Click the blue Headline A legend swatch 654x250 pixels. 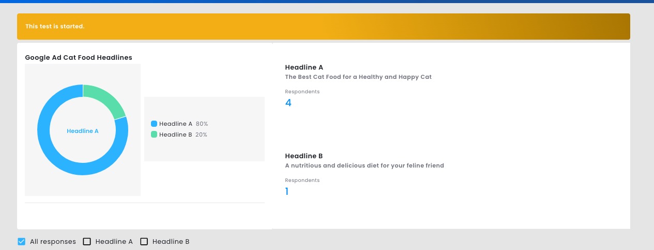(x=154, y=124)
